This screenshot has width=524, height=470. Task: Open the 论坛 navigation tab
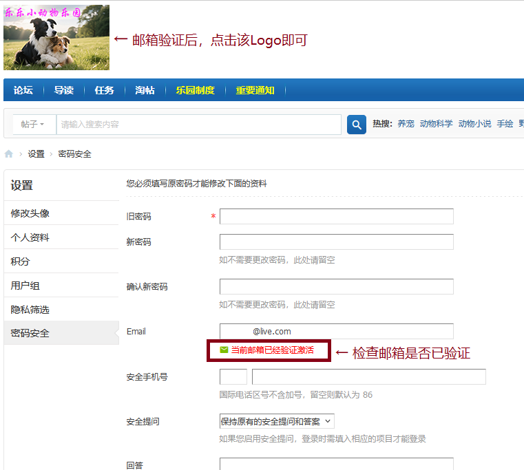pos(23,90)
